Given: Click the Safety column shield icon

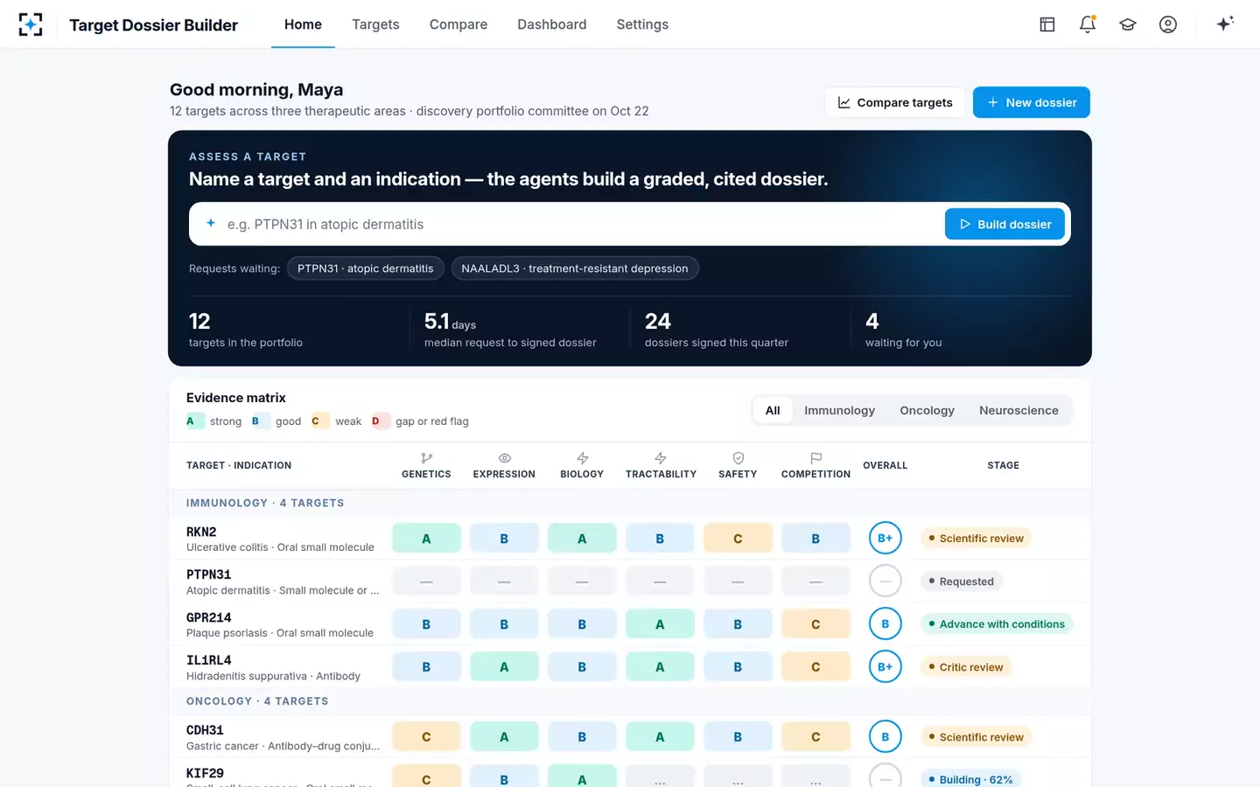Looking at the screenshot, I should [738, 458].
